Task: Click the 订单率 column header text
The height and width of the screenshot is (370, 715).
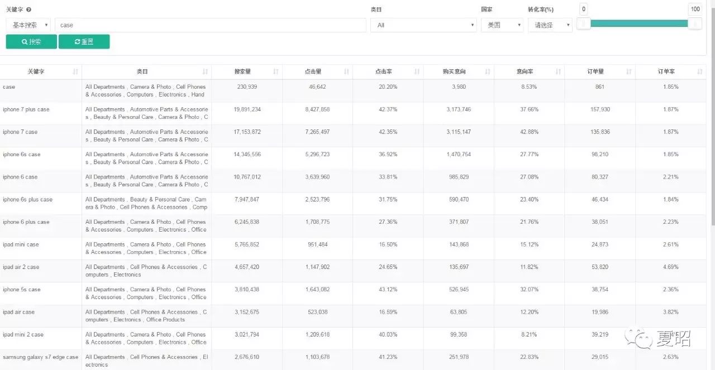Action: click(x=666, y=71)
